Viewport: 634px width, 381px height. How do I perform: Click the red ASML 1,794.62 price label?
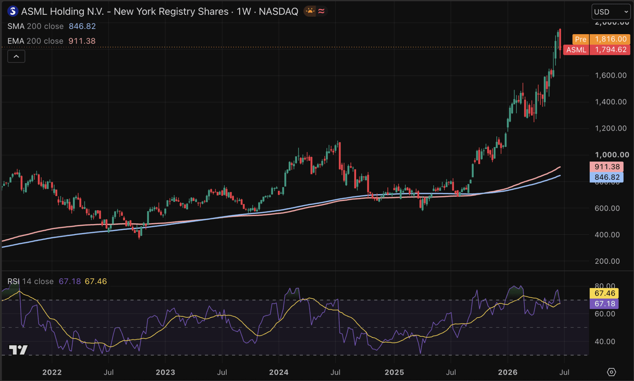click(597, 50)
